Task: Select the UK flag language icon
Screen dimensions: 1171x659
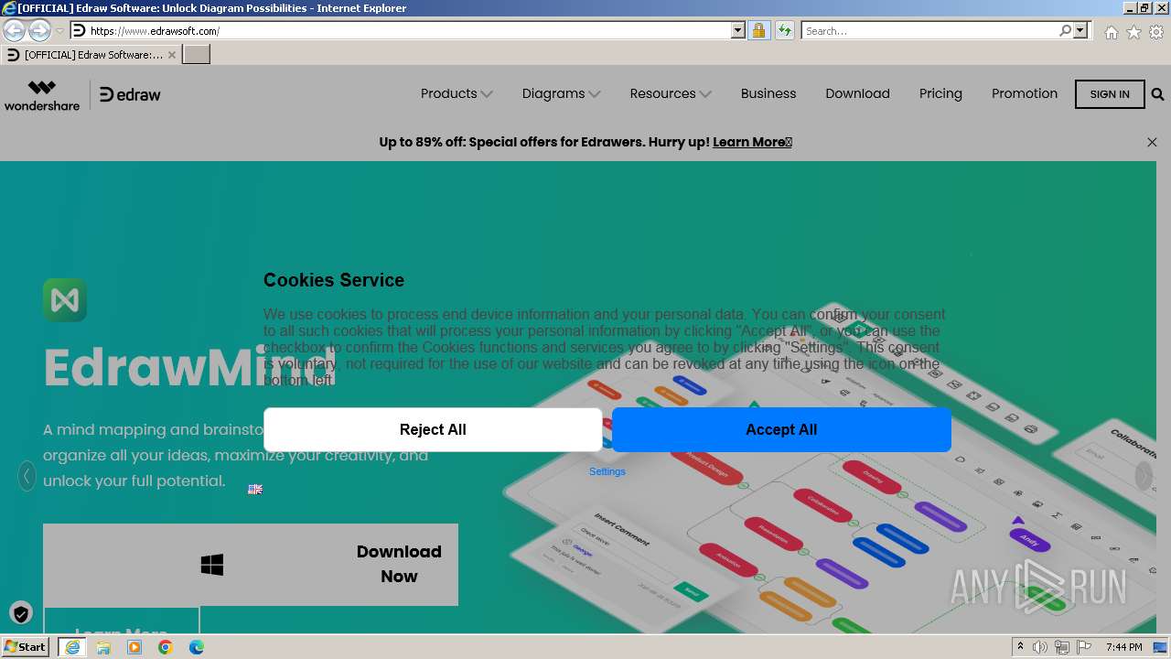Action: 255,490
